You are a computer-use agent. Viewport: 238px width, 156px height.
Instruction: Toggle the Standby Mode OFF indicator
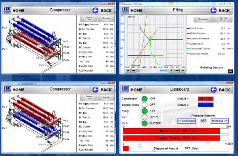(x=144, y=105)
